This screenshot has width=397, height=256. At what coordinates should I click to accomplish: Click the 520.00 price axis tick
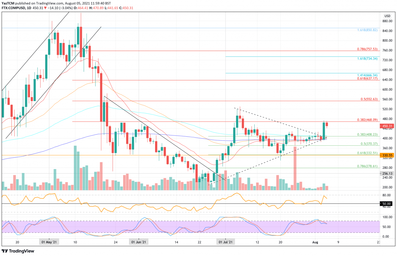(x=388, y=109)
